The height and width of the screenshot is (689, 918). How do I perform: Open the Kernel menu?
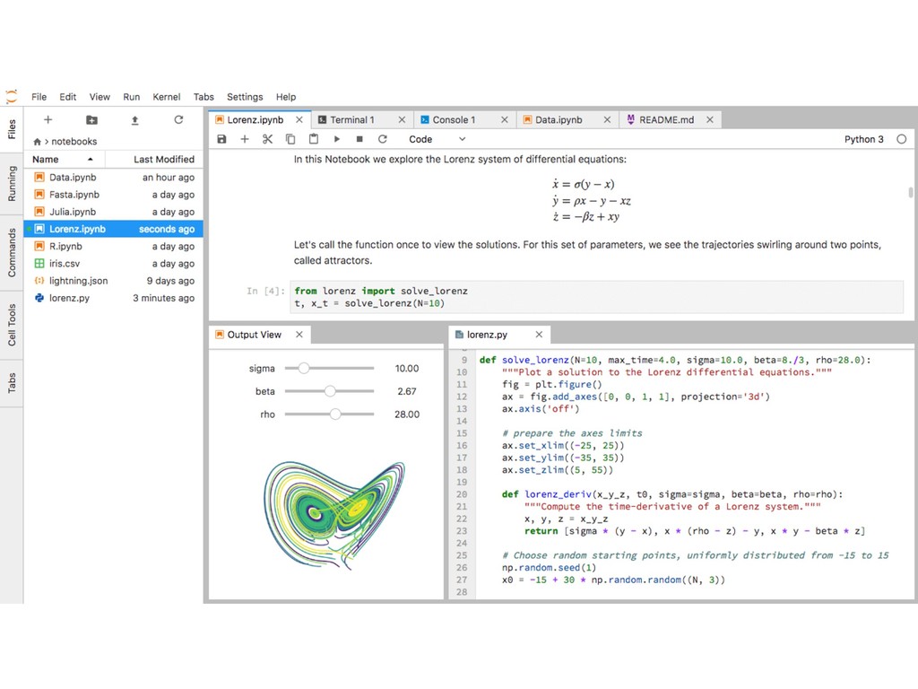[166, 97]
